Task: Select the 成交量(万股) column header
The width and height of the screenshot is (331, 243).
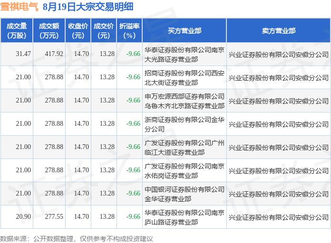Action: point(17,30)
